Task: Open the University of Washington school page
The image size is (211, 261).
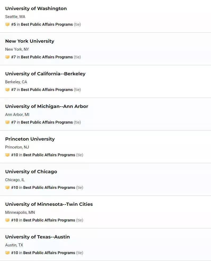Action: (36, 8)
